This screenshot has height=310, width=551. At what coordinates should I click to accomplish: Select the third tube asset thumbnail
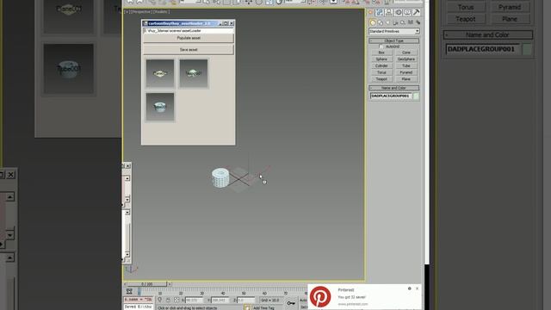(160, 107)
